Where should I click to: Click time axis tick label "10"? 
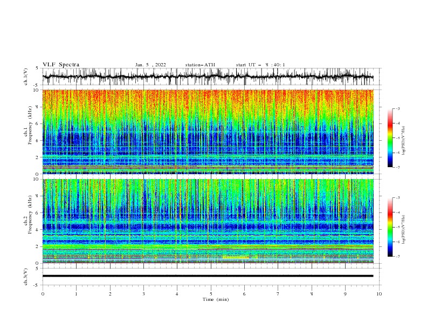pos(379,294)
